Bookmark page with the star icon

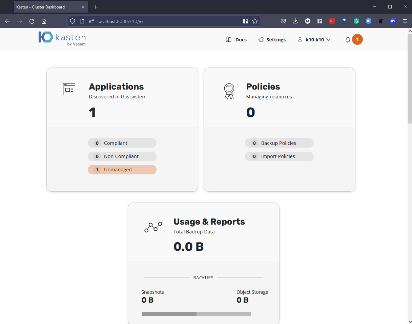[255, 21]
